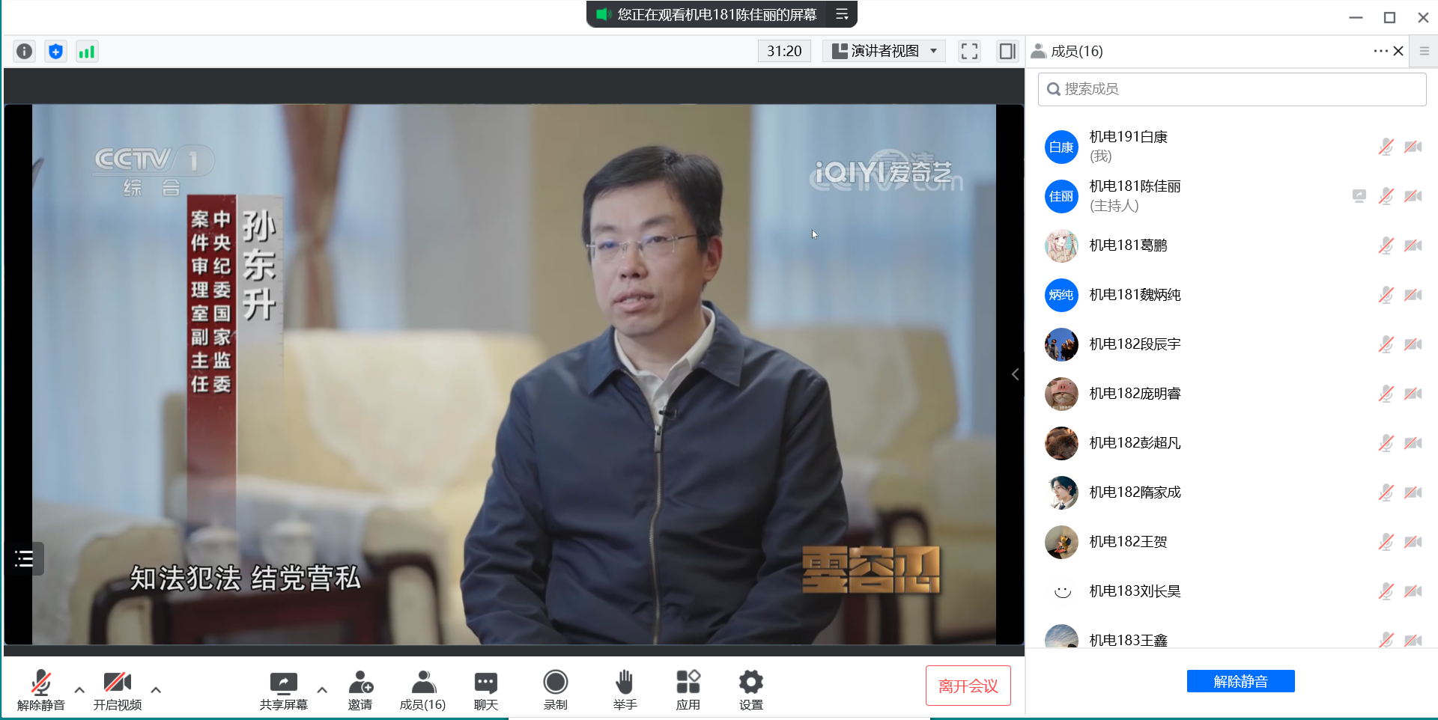Toggle microphone icon for 机电181魏炳纯
The image size is (1438, 720).
click(x=1386, y=295)
